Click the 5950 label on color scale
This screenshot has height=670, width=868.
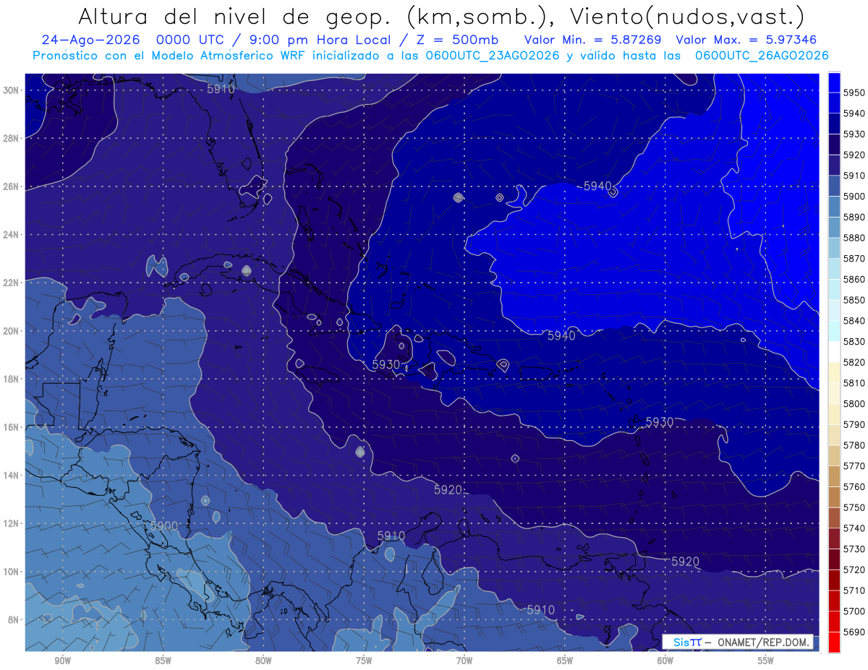[854, 93]
